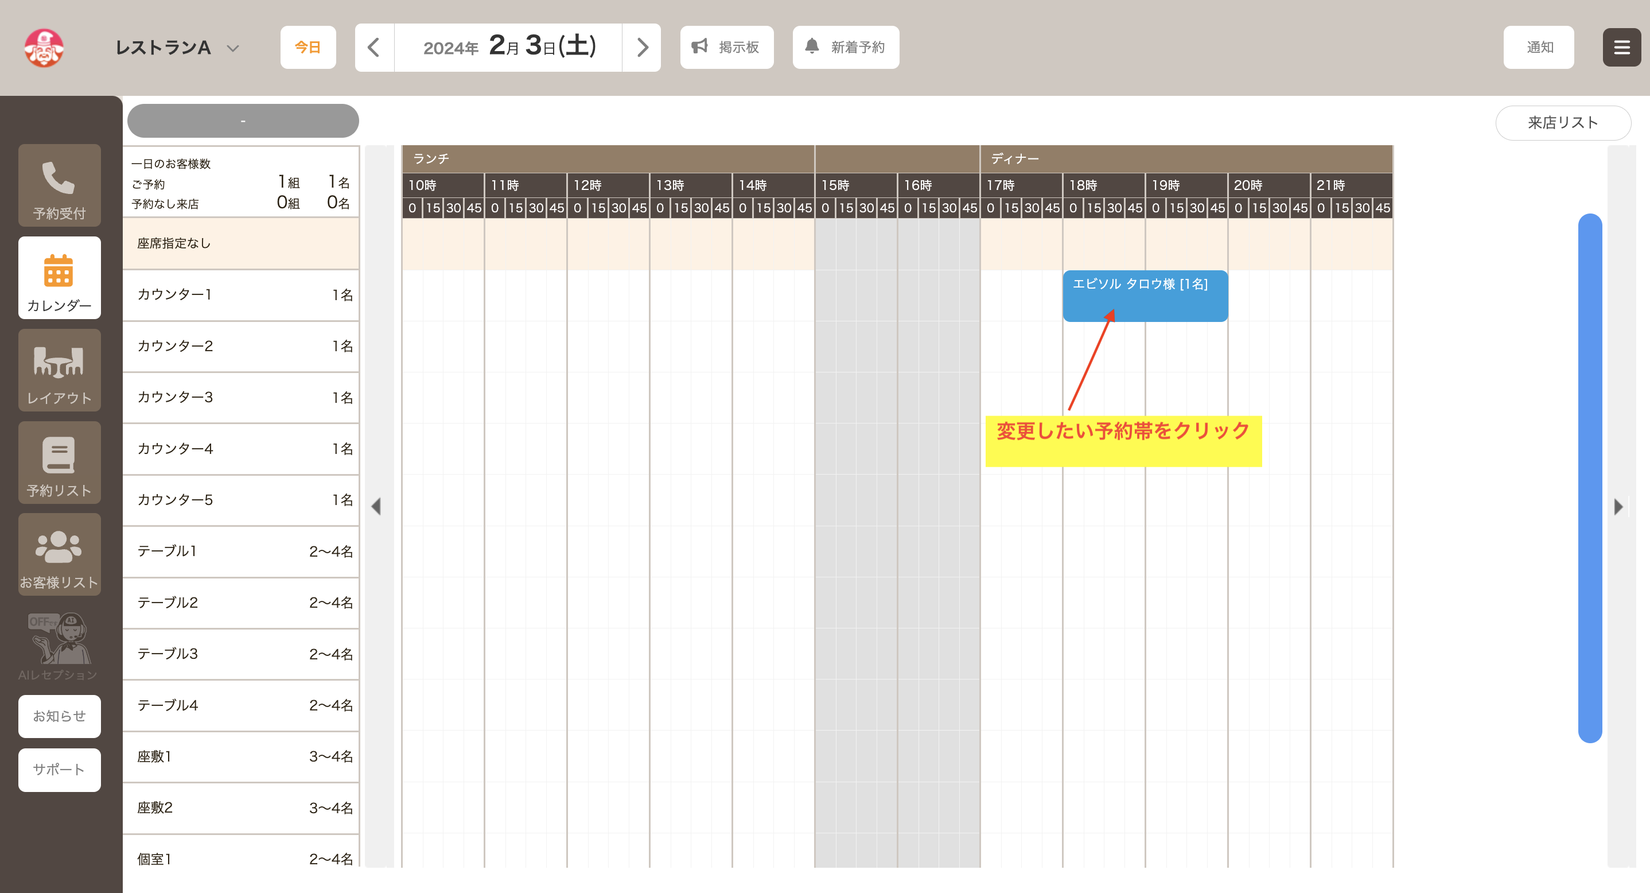Select the テーブル4 seat row

click(241, 705)
